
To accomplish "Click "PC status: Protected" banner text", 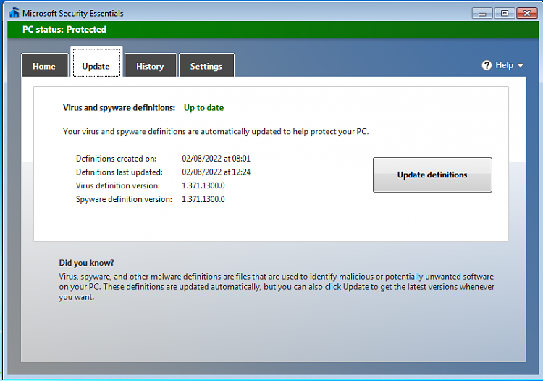I will (64, 30).
